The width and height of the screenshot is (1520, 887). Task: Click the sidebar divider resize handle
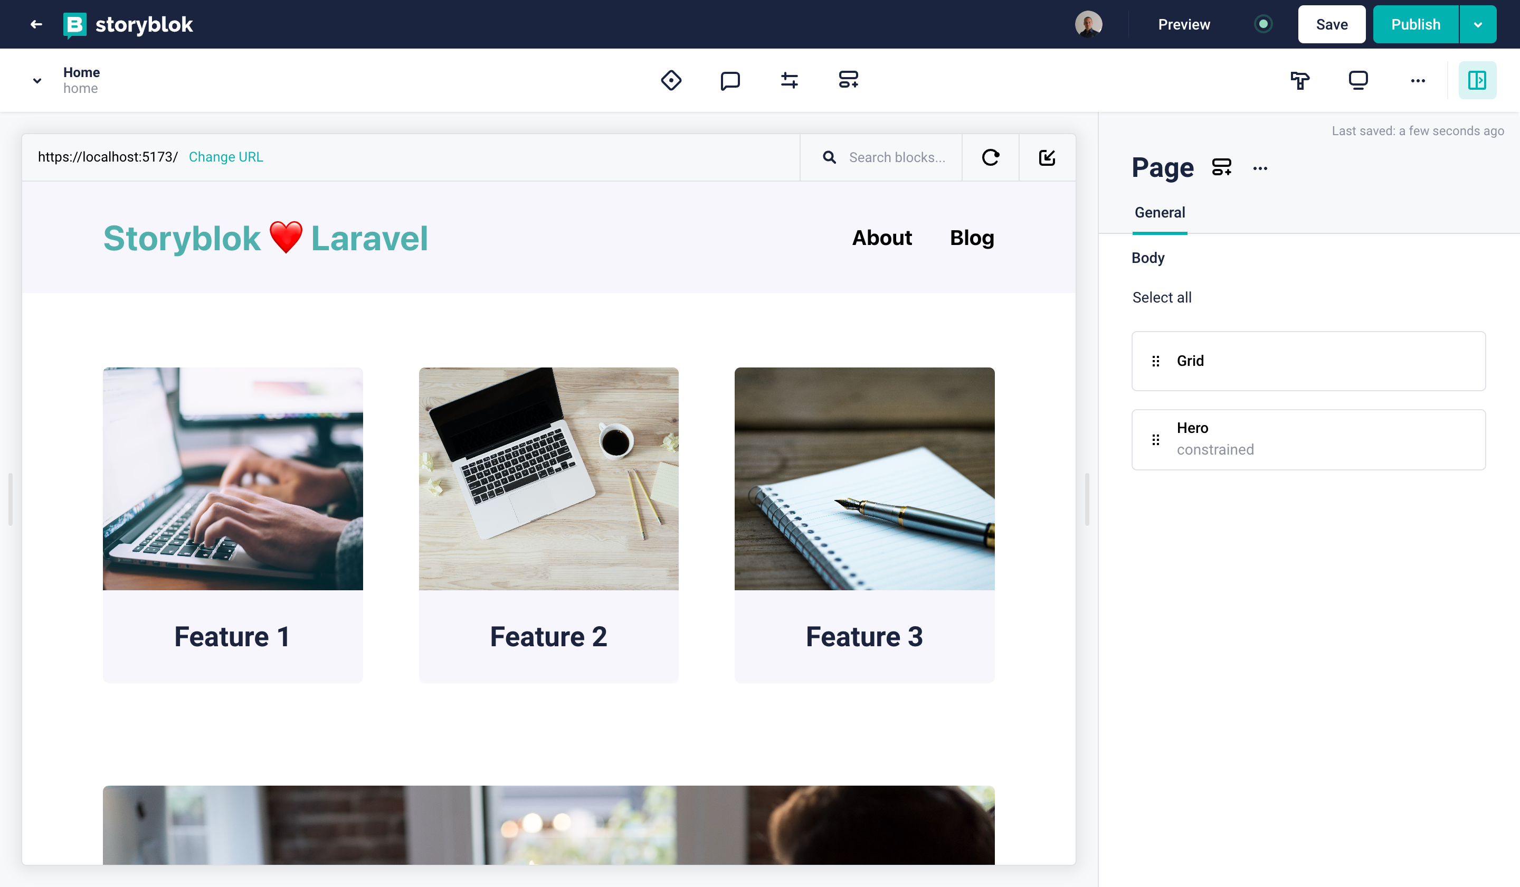click(x=1086, y=499)
